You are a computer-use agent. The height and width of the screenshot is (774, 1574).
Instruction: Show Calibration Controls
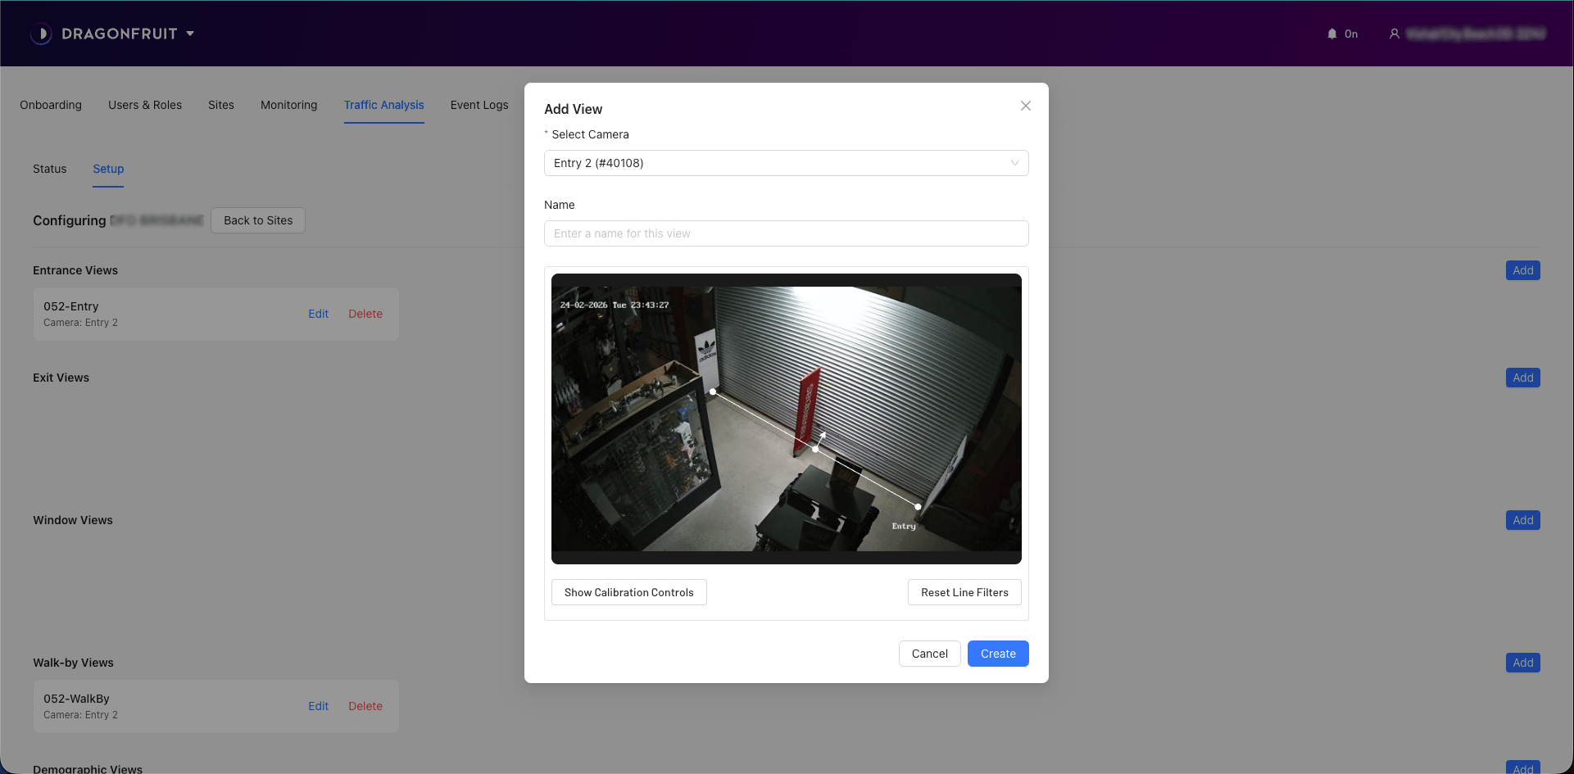pyautogui.click(x=628, y=592)
